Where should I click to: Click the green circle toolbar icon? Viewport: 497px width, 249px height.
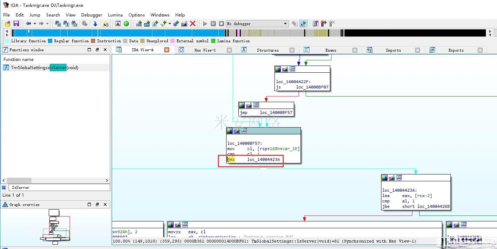126,24
